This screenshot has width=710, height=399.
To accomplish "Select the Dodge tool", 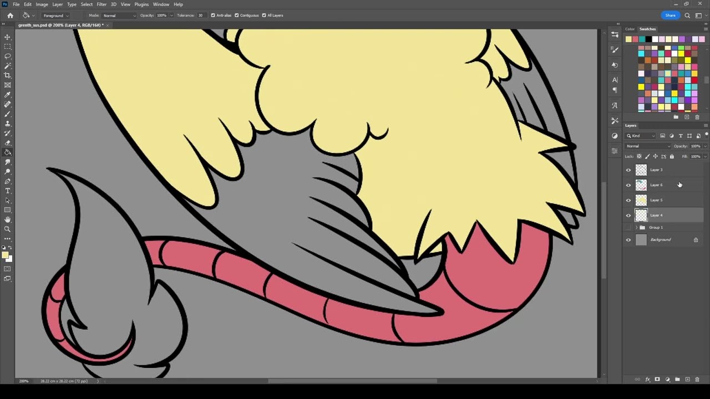I will pos(8,171).
